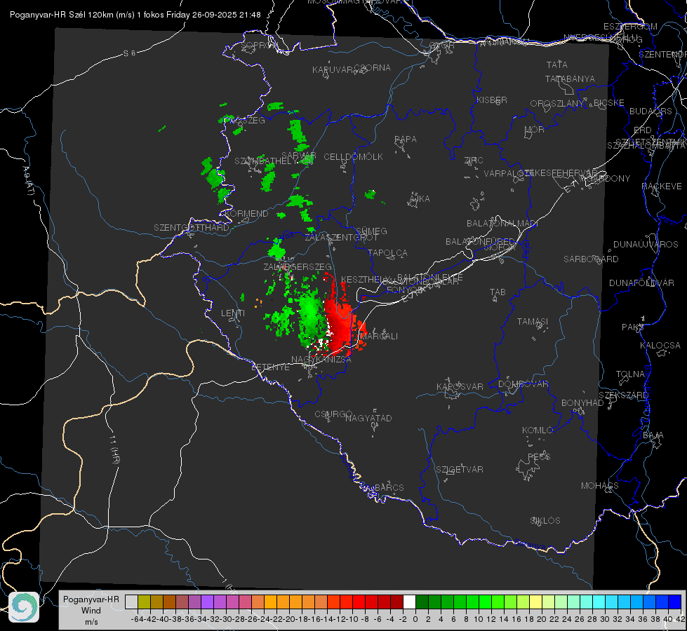
Task: Click the 'MÓR' town label
Action: tap(534, 129)
